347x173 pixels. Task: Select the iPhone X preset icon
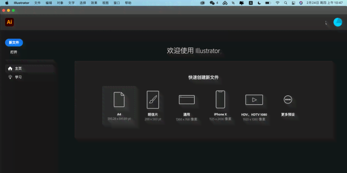pyautogui.click(x=220, y=99)
